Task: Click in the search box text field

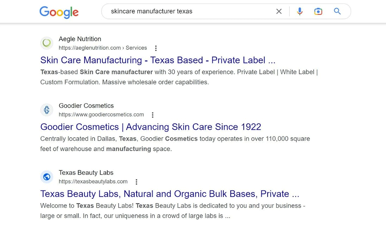Action: [189, 12]
